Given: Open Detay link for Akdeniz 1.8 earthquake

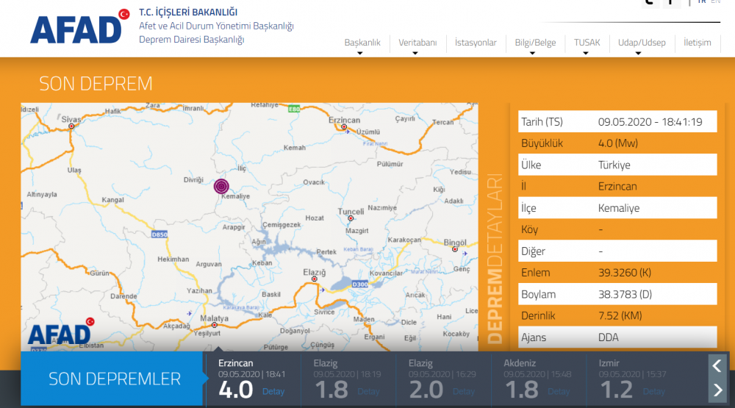Looking at the screenshot, I should click(x=559, y=391).
